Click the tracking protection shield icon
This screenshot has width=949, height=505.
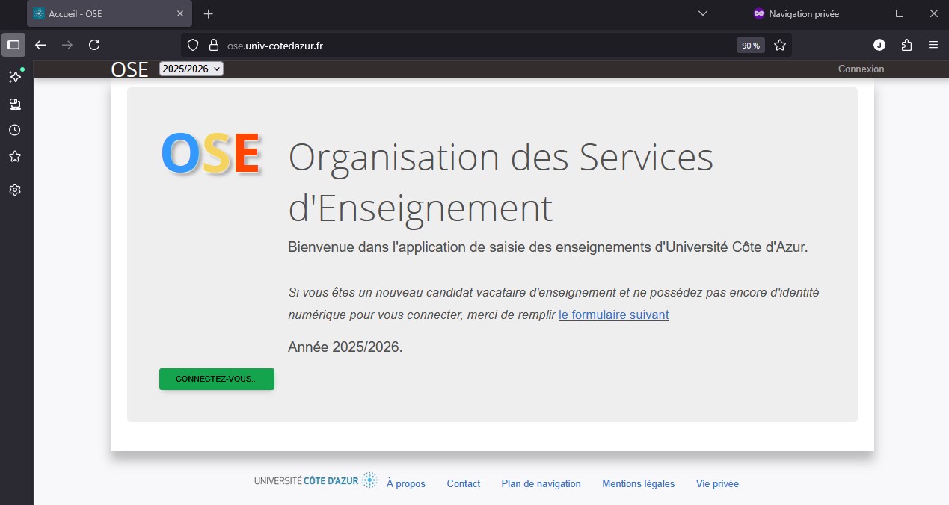[x=193, y=46]
